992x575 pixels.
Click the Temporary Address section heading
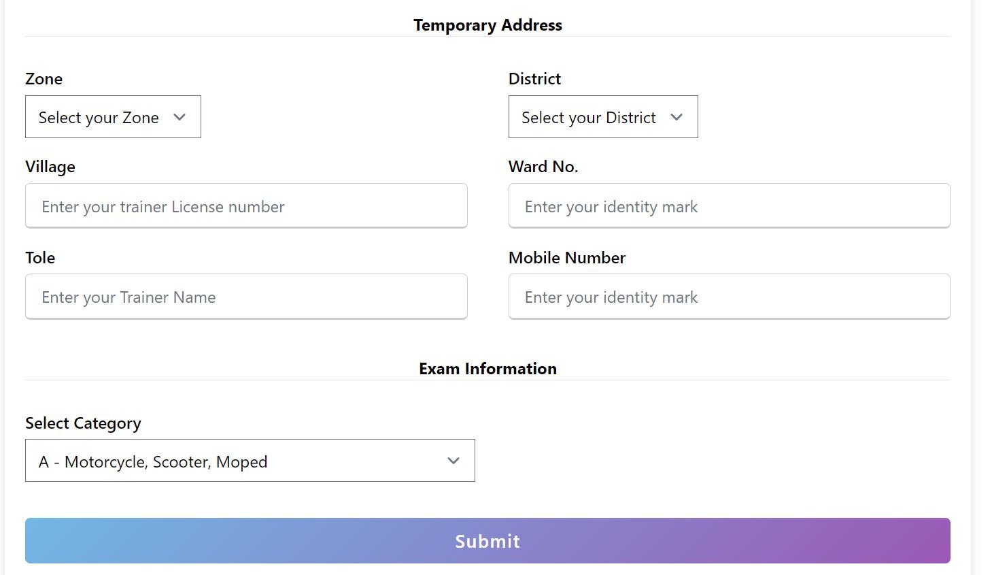488,25
